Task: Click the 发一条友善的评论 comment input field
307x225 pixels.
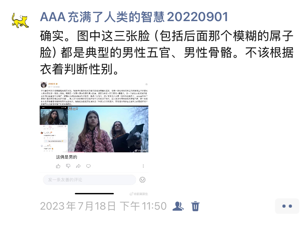Action: pos(90,180)
